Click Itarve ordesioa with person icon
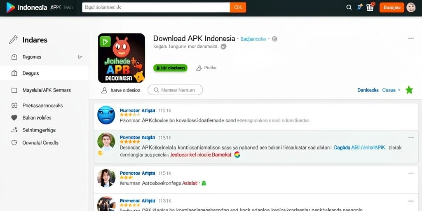The image size is (422, 211). (121, 90)
